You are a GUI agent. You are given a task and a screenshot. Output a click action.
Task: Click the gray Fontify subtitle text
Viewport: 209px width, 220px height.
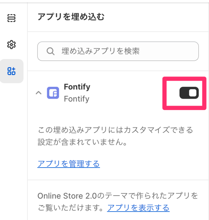77,99
